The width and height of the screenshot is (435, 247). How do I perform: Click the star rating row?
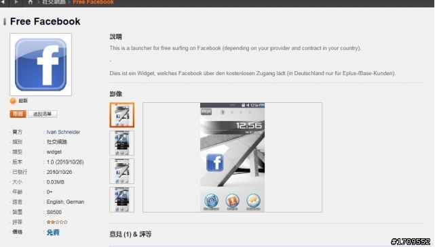(57, 222)
